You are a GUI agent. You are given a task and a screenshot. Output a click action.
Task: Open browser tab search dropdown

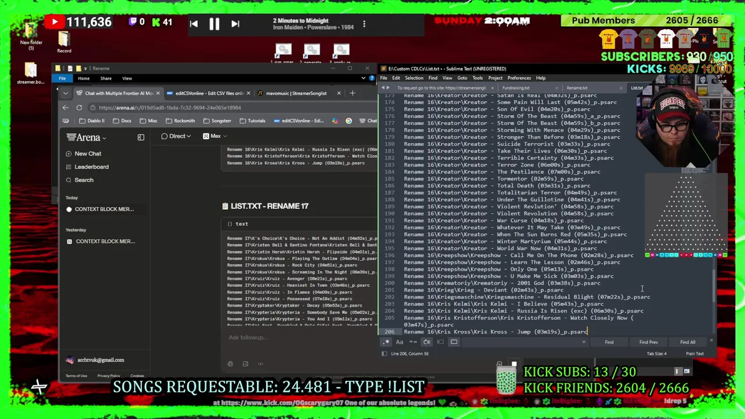(65, 93)
